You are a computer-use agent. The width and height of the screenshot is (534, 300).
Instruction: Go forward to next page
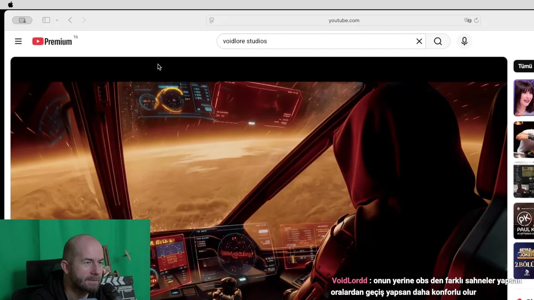(x=84, y=20)
